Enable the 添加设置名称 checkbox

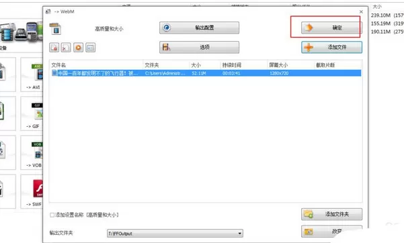[x=52, y=215]
